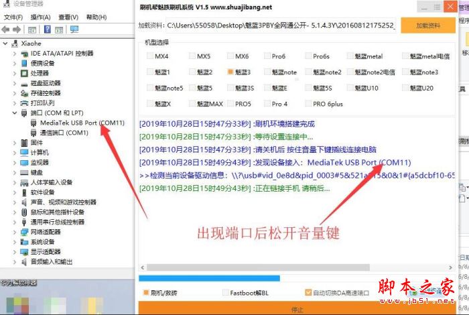Select the 打印队列 device icon

[x=25, y=103]
